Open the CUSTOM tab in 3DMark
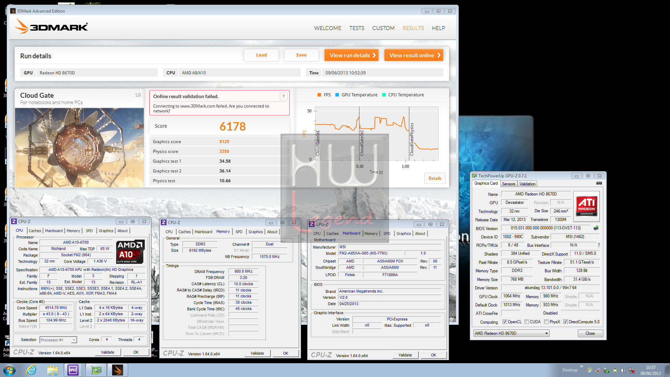670x377 pixels. pos(383,28)
